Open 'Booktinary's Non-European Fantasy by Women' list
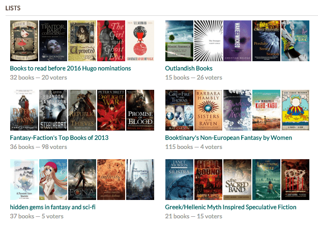The height and width of the screenshot is (226, 318). click(228, 138)
